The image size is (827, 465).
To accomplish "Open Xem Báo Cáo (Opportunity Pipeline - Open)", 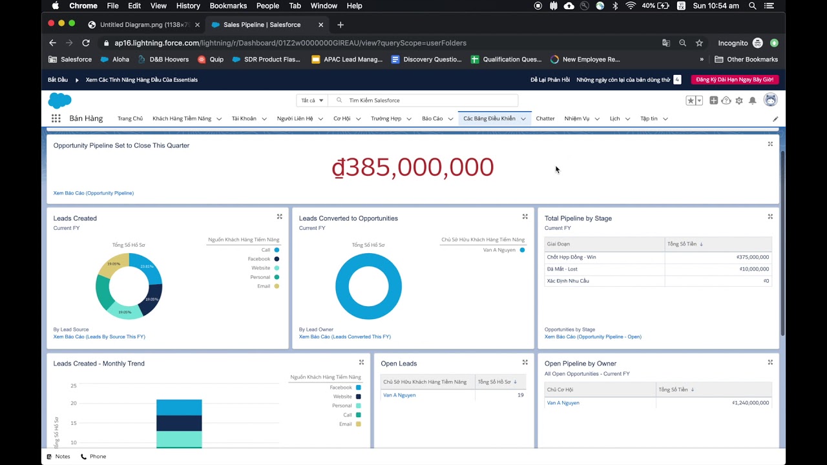I will 593,336.
